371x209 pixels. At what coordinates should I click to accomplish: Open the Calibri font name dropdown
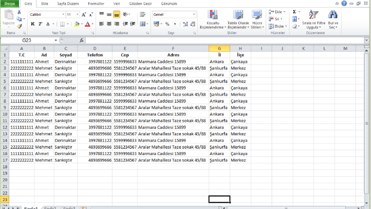[63, 15]
